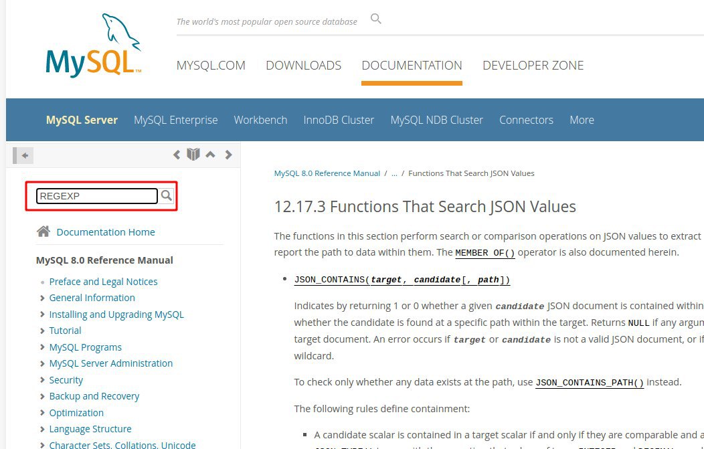The width and height of the screenshot is (704, 449).
Task: Select InnoDB Cluster in blue navigation bar
Action: coord(339,120)
